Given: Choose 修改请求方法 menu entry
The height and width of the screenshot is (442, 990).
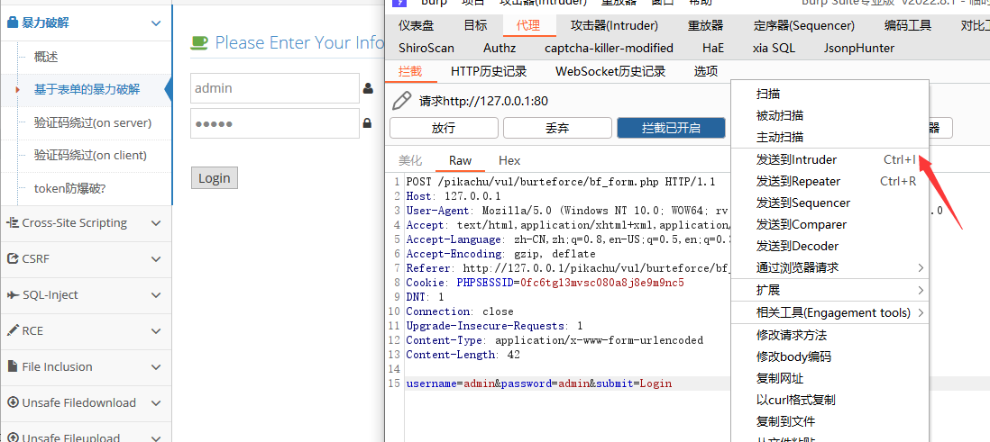Looking at the screenshot, I should tap(830, 335).
